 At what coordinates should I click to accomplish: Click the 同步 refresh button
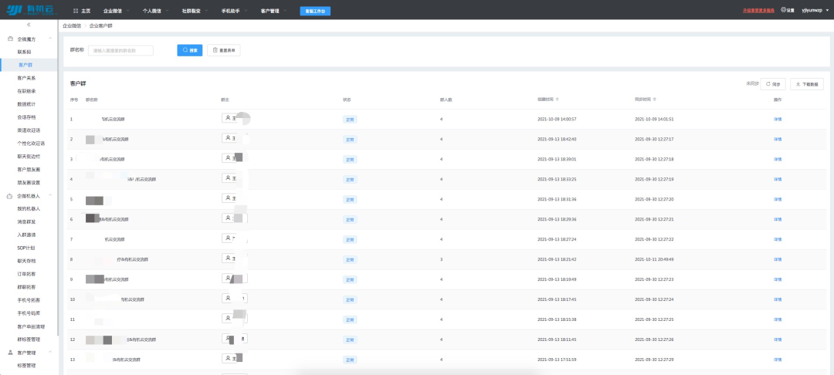tap(773, 83)
